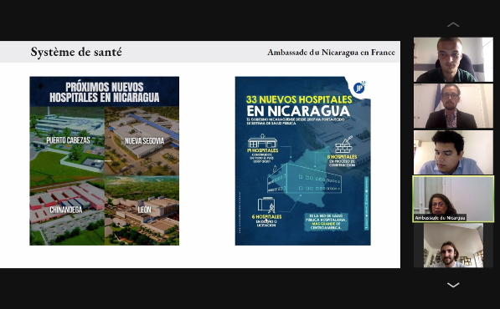This screenshot has width=500, height=309.
Task: Select the Ambassade du Nicaragua speaker video
Action: [x=453, y=199]
